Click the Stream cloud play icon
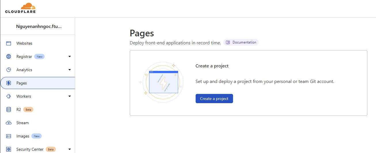This screenshot has height=153, width=376. (x=9, y=123)
